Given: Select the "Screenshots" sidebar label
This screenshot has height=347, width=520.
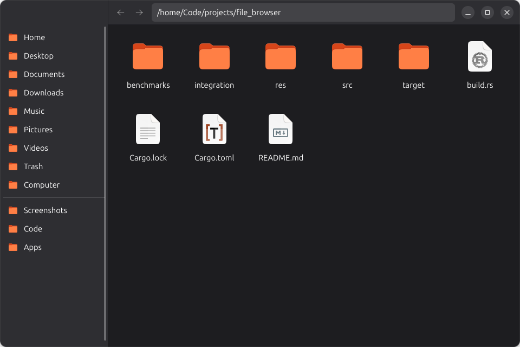Looking at the screenshot, I should click(45, 210).
